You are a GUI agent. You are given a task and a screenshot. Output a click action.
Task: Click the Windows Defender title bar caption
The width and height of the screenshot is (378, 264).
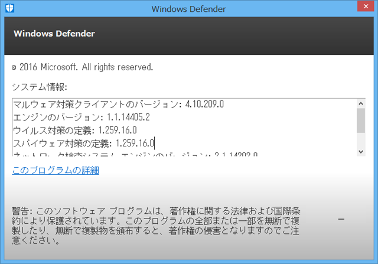coord(189,9)
